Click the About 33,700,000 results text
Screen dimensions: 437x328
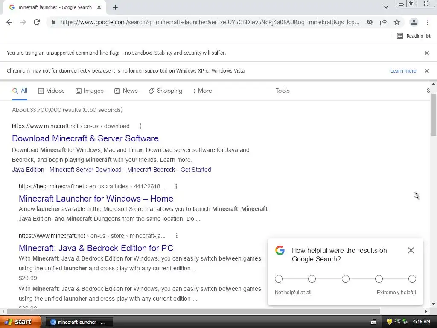(67, 110)
